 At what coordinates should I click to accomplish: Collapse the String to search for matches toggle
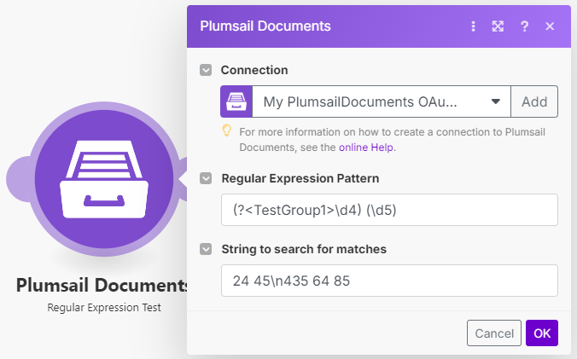(x=206, y=249)
